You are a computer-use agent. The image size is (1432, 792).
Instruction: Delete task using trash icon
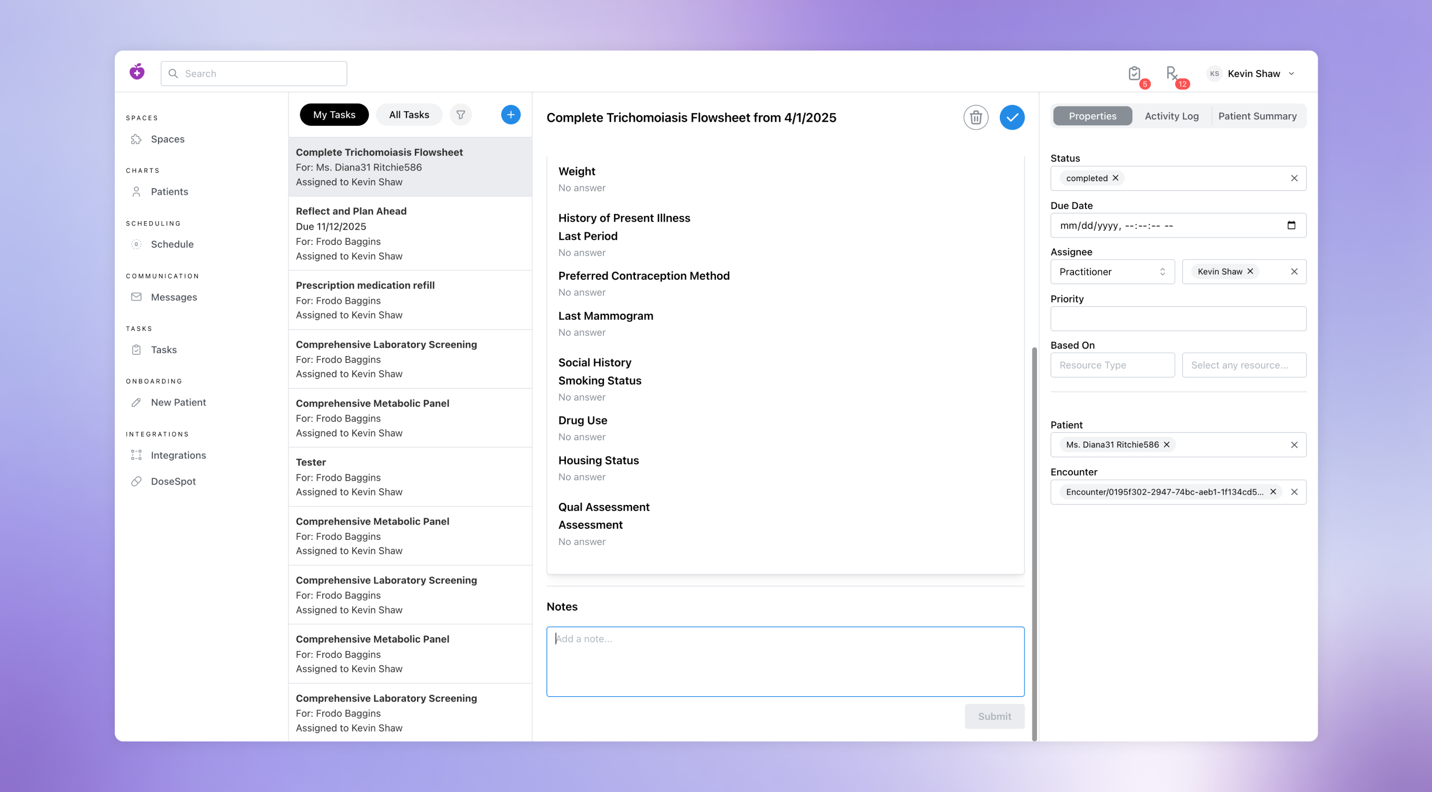click(976, 117)
